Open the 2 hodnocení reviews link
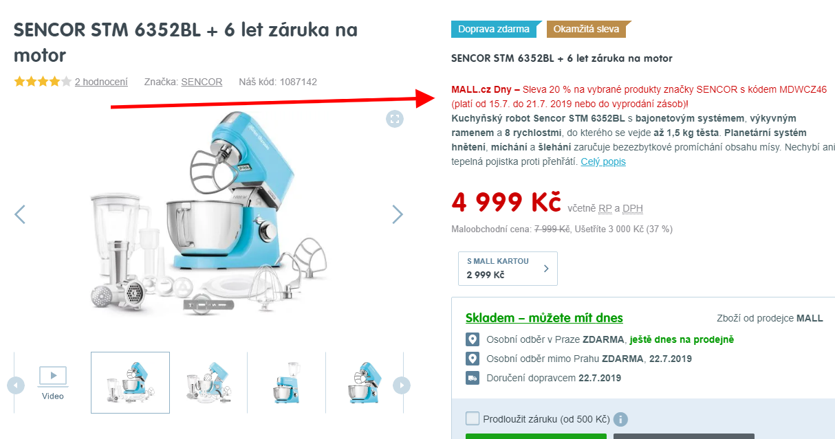This screenshot has width=835, height=439. pos(101,82)
